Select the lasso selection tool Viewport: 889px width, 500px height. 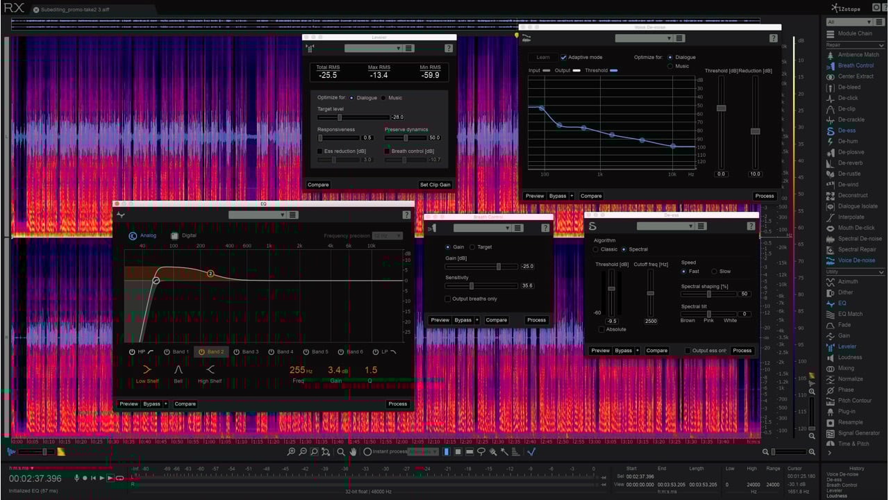[x=481, y=452]
